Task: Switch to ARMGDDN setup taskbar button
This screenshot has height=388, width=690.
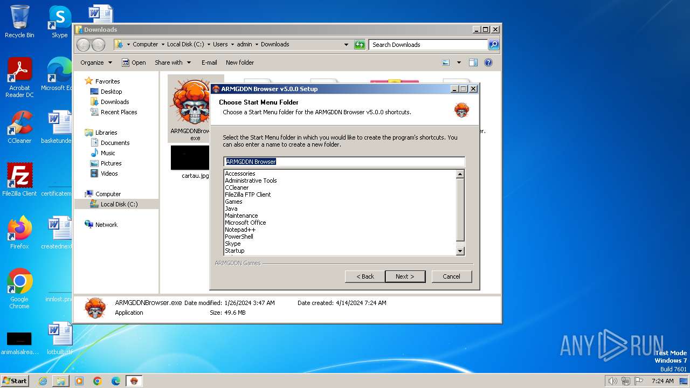Action: tap(134, 381)
